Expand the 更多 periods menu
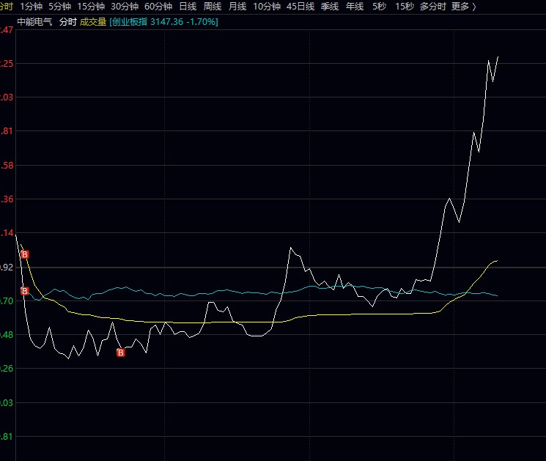546x461 pixels. (x=463, y=7)
